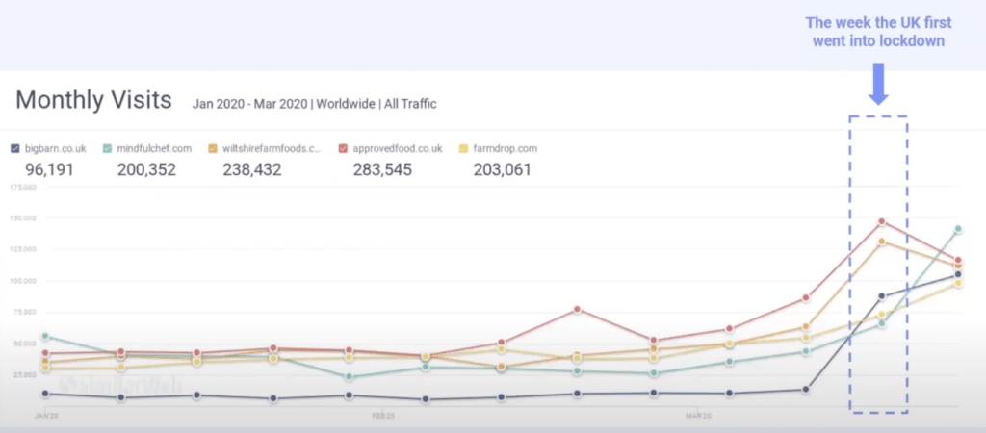This screenshot has height=433, width=986.
Task: Click the Monthly Visits chart title
Action: [x=93, y=101]
